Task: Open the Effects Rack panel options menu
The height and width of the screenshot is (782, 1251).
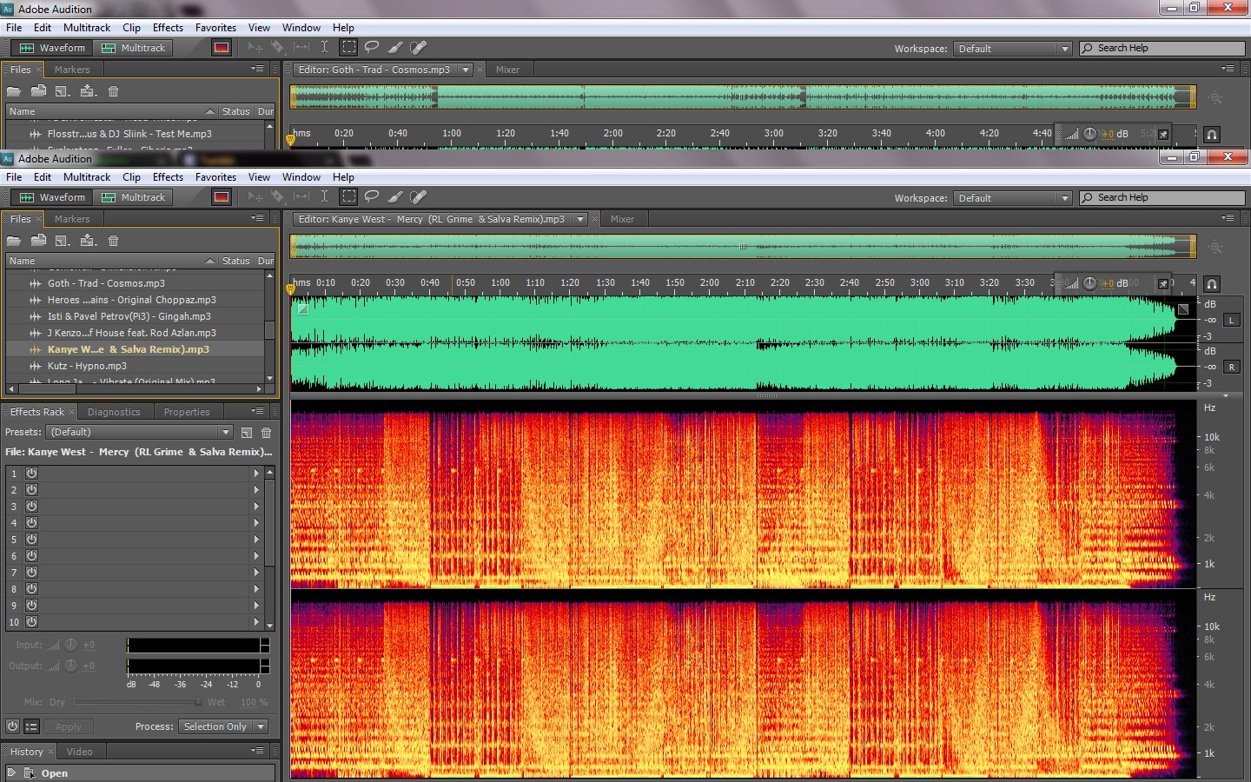Action: click(257, 411)
